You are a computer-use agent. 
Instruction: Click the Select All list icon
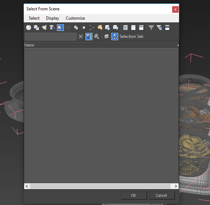coord(125,28)
